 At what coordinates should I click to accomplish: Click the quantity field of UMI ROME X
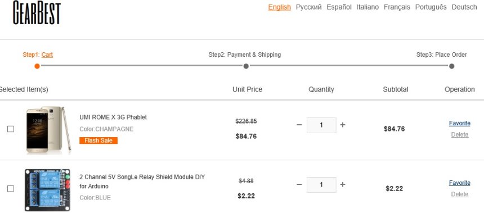coord(321,125)
